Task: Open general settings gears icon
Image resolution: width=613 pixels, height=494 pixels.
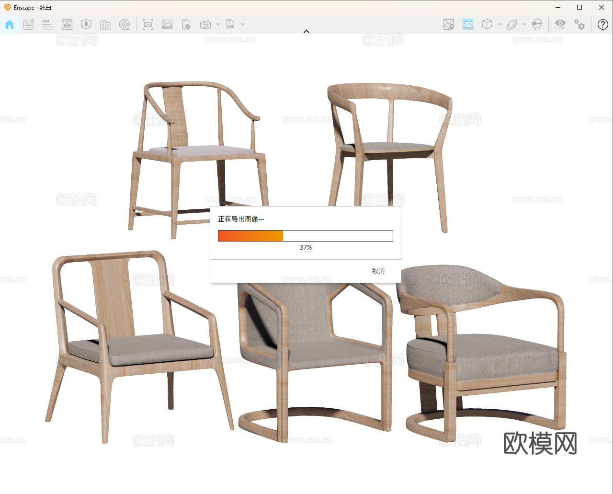Action: click(x=579, y=24)
